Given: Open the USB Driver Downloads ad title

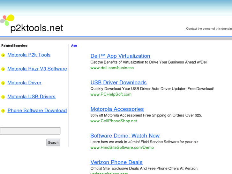Looking at the screenshot, I should click(x=118, y=83).
